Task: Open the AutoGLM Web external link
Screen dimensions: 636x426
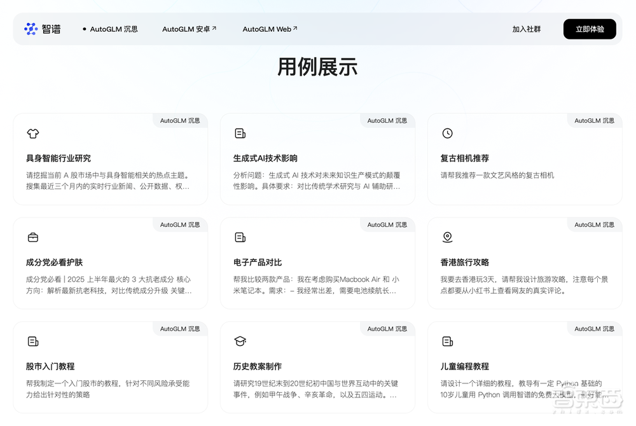Action: click(267, 29)
